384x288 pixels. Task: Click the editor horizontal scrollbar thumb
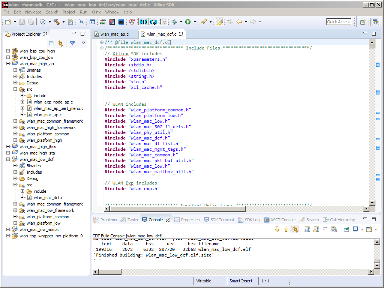pyautogui.click(x=177, y=208)
